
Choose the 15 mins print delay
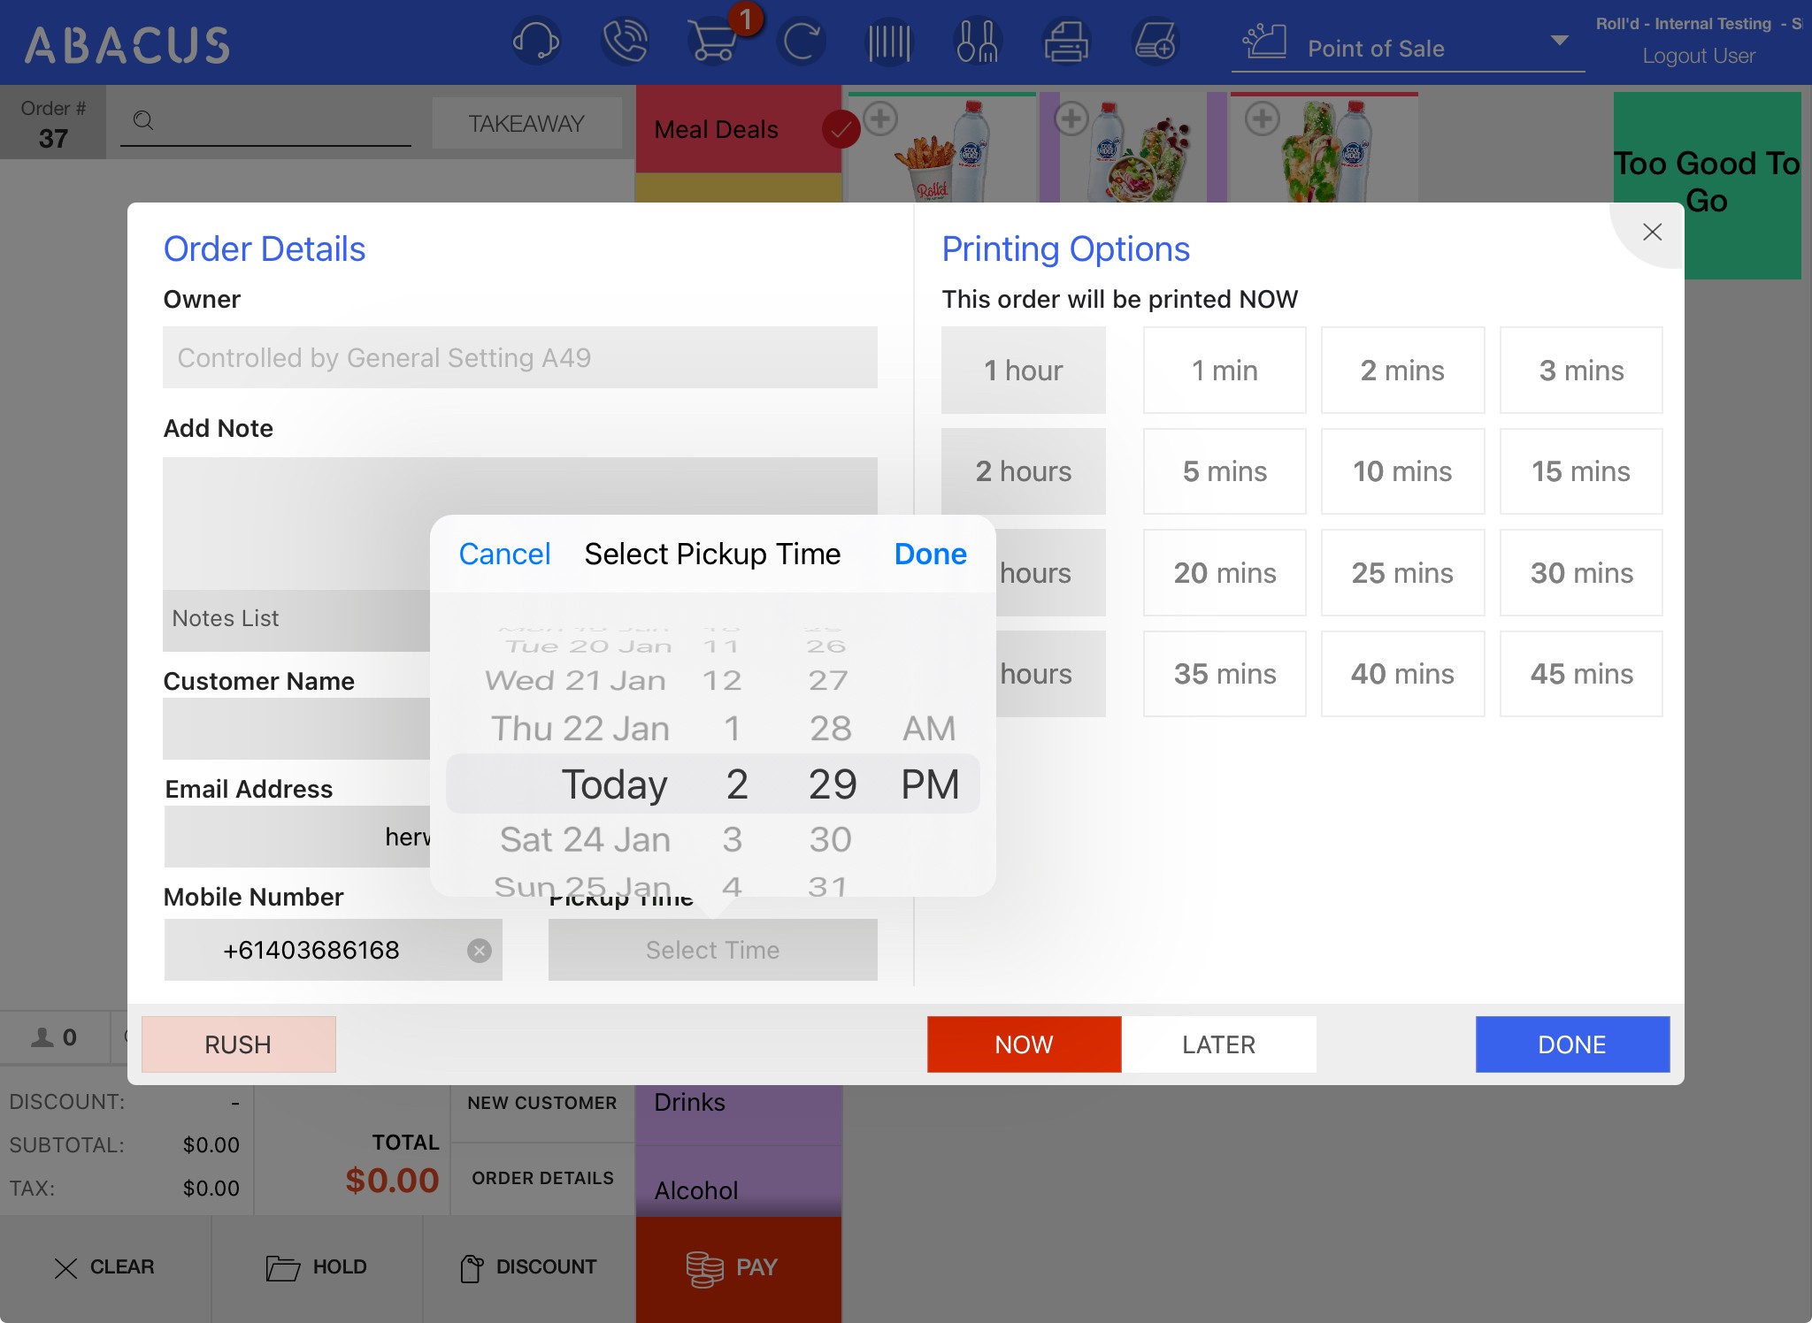coord(1580,471)
